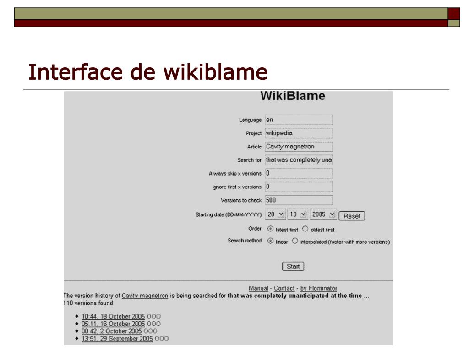Click the '110 versions found' text

pyautogui.click(x=88, y=303)
